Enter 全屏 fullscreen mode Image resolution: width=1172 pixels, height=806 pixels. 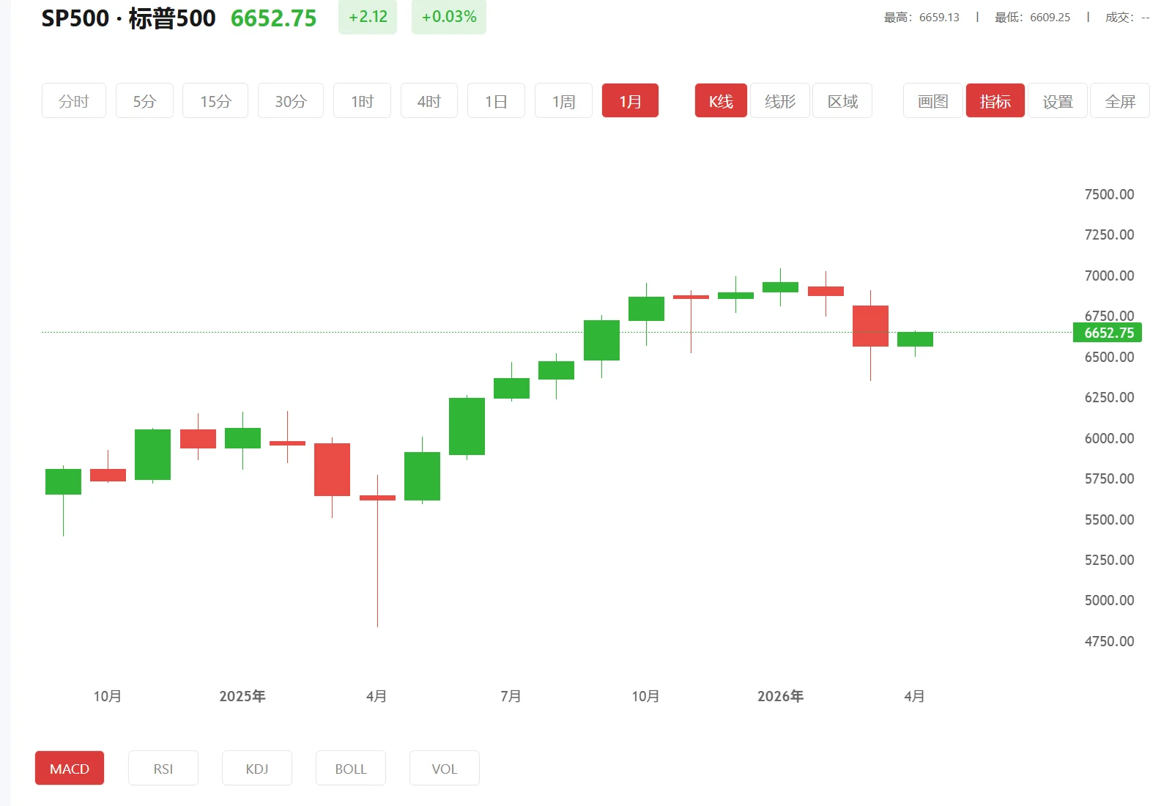tap(1119, 101)
